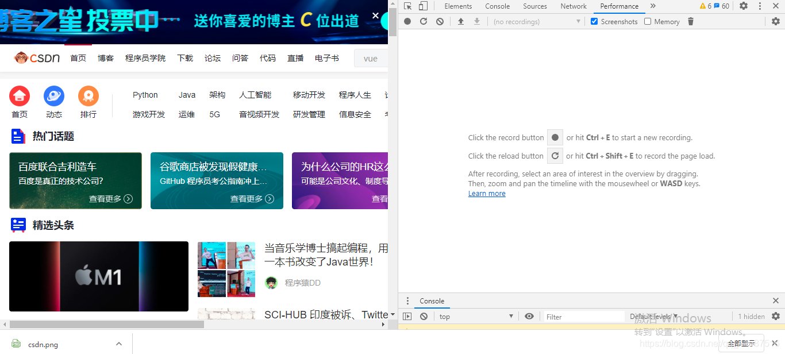785x354 pixels.
Task: Switch to the Console tab in DevTools top bar
Action: 497,6
